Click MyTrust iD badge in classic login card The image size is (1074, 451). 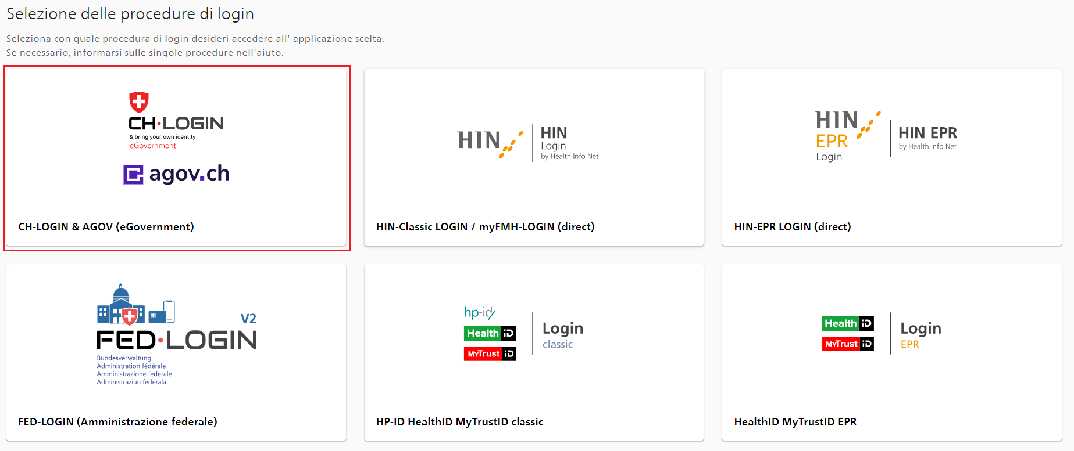point(490,353)
